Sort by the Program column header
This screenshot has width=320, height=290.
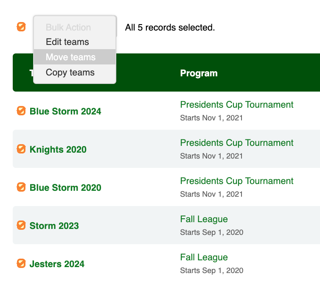click(199, 73)
